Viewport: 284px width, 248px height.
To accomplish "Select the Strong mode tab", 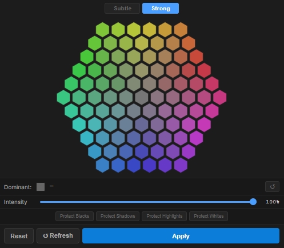I will point(161,9).
